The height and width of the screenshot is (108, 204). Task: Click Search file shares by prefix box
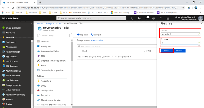click(x=117, y=46)
